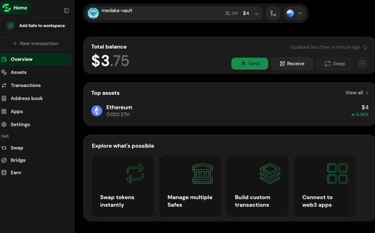
Task: Click the Overview wallet icon in the sidebar
Action: [4, 59]
